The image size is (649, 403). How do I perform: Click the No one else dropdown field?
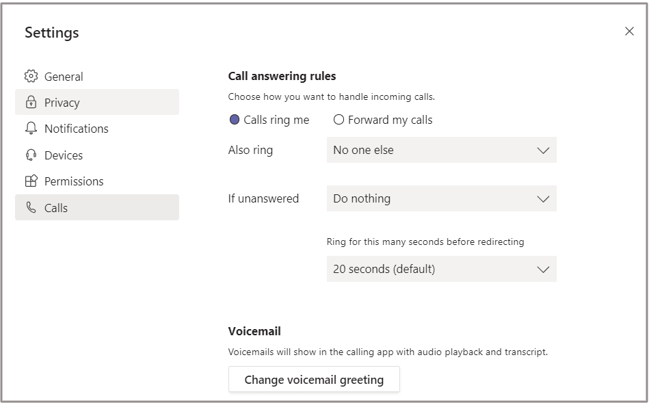tap(442, 150)
